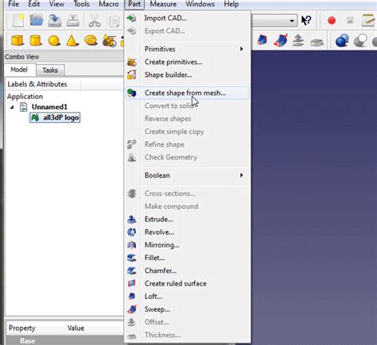
Task: Open the workbench selector dropdown arrow
Action: click(292, 21)
